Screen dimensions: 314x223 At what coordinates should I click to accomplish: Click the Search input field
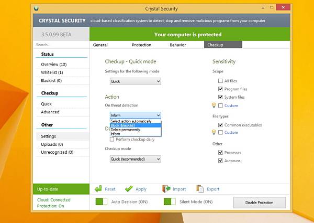(x=61, y=45)
